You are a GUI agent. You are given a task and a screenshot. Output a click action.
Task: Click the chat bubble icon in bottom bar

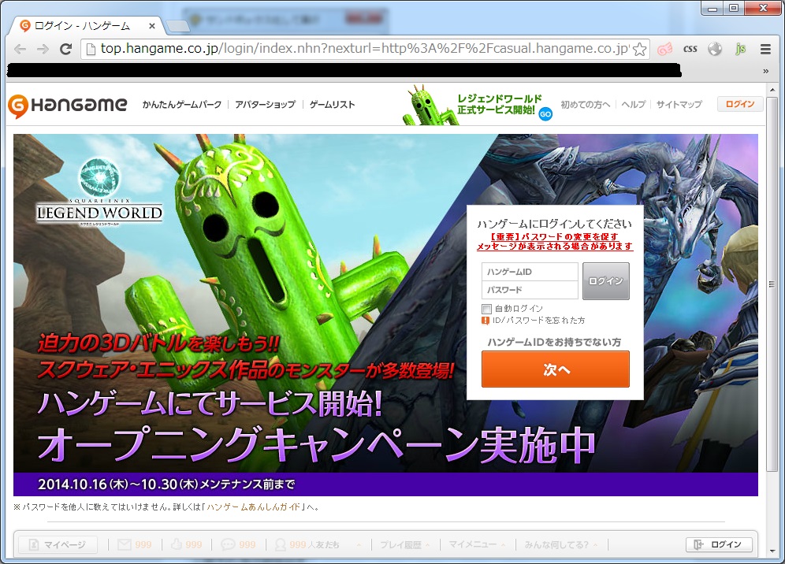[229, 544]
